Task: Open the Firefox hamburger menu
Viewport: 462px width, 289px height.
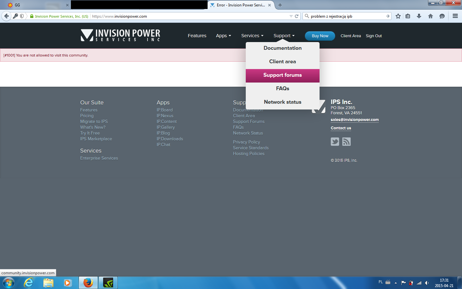Action: click(455, 16)
